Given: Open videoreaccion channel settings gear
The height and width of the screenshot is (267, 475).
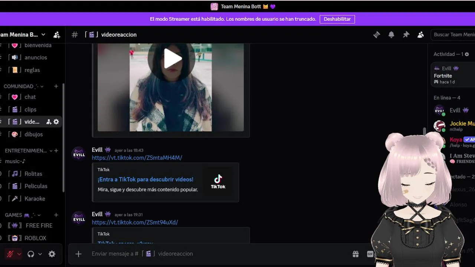Looking at the screenshot, I should tap(56, 122).
